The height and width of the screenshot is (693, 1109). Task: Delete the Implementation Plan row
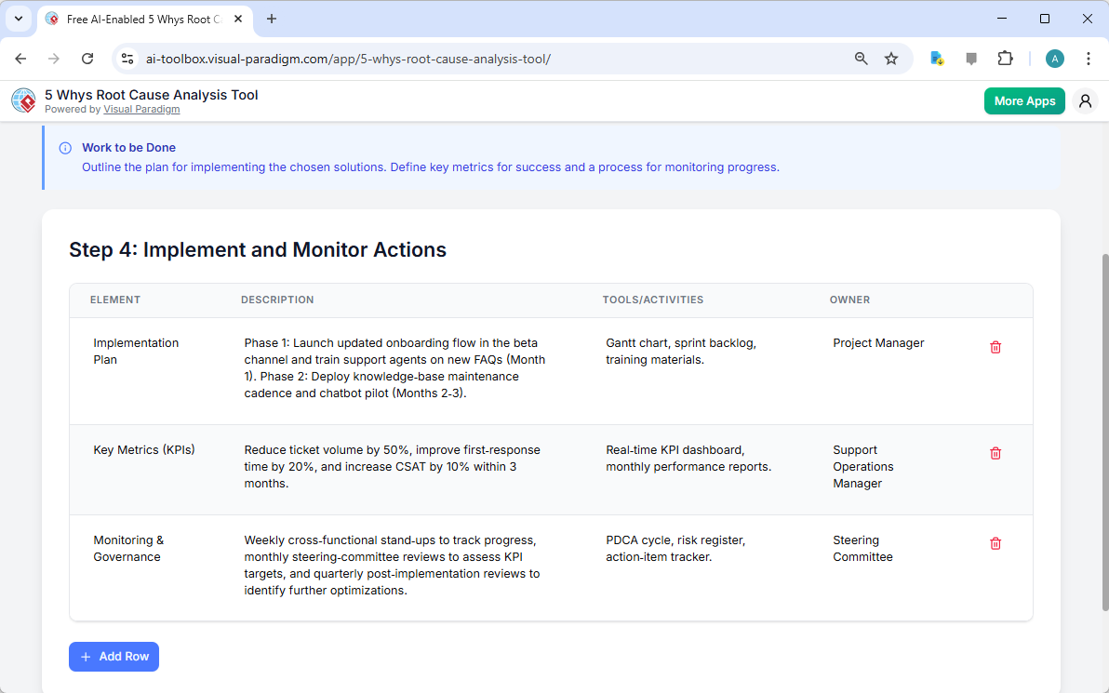coord(995,347)
